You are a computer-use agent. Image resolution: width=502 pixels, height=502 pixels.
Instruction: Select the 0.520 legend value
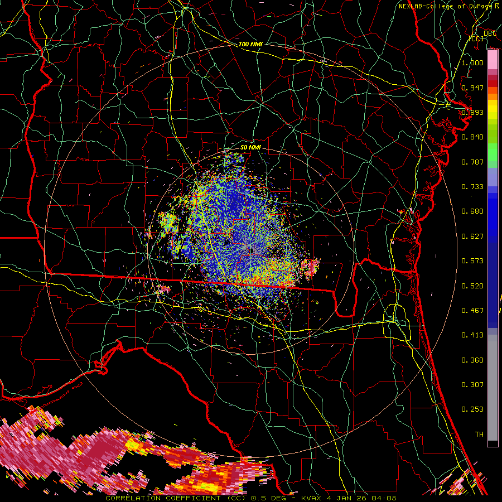[472, 286]
